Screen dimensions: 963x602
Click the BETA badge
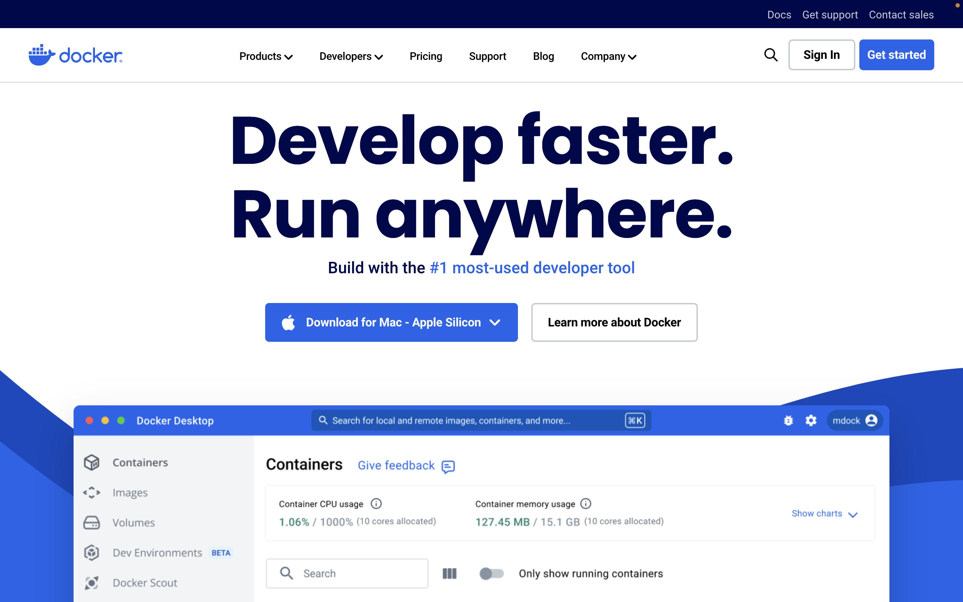pos(221,553)
